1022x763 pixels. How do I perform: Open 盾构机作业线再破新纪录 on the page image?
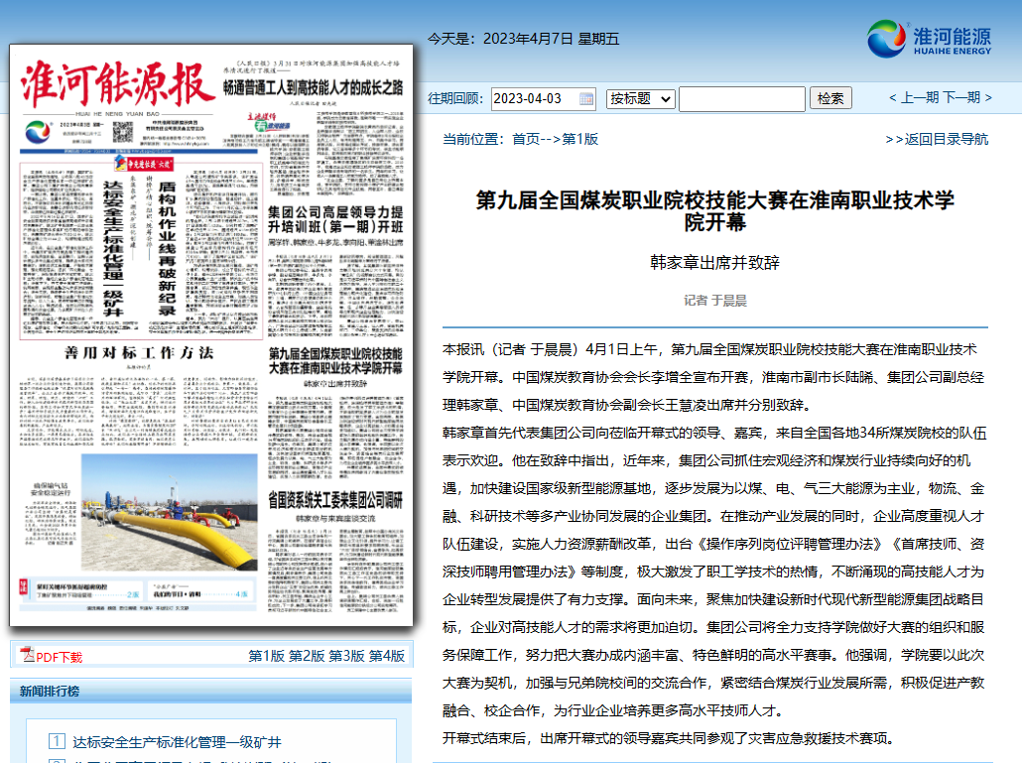(x=167, y=249)
